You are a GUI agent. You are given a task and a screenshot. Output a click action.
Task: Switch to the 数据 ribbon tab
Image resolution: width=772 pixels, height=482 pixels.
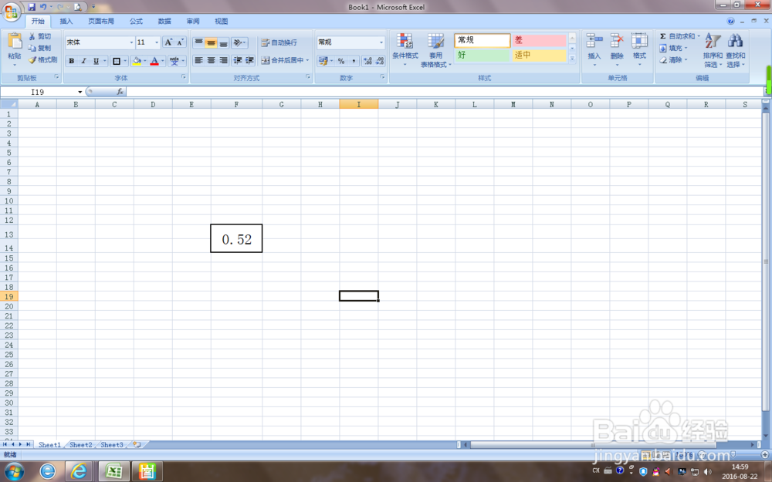coord(164,21)
